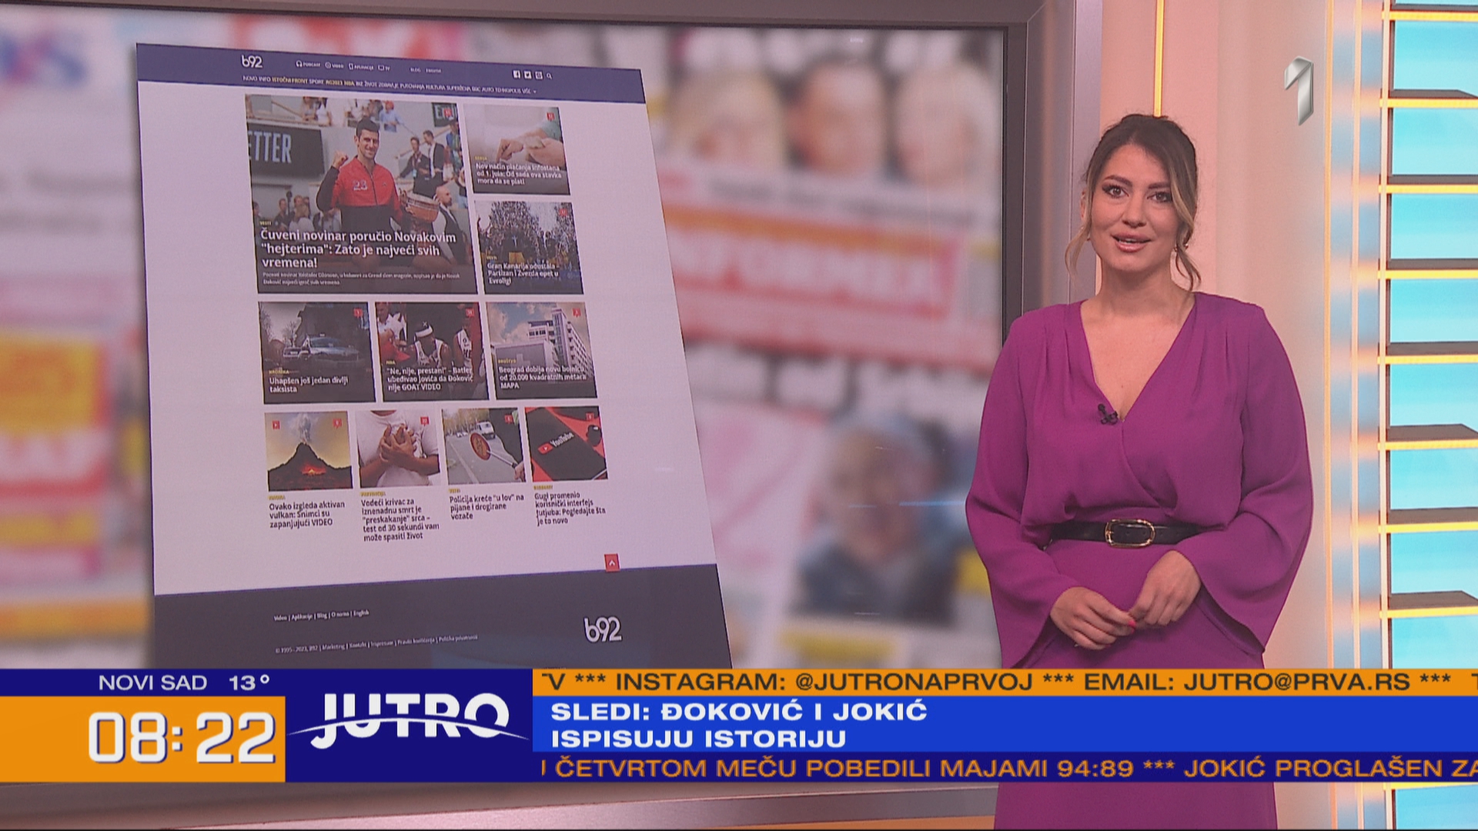Expand the Više navigation dropdown
1478x831 pixels.
(x=527, y=90)
